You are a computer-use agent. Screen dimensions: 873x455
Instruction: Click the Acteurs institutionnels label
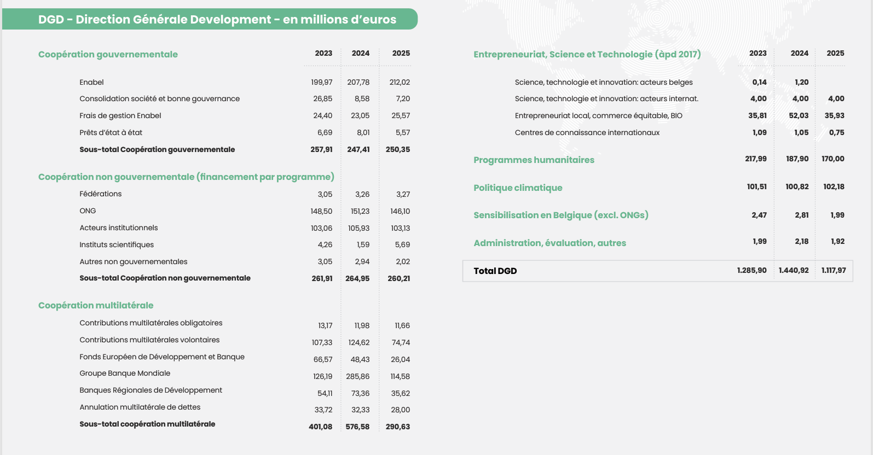119,227
